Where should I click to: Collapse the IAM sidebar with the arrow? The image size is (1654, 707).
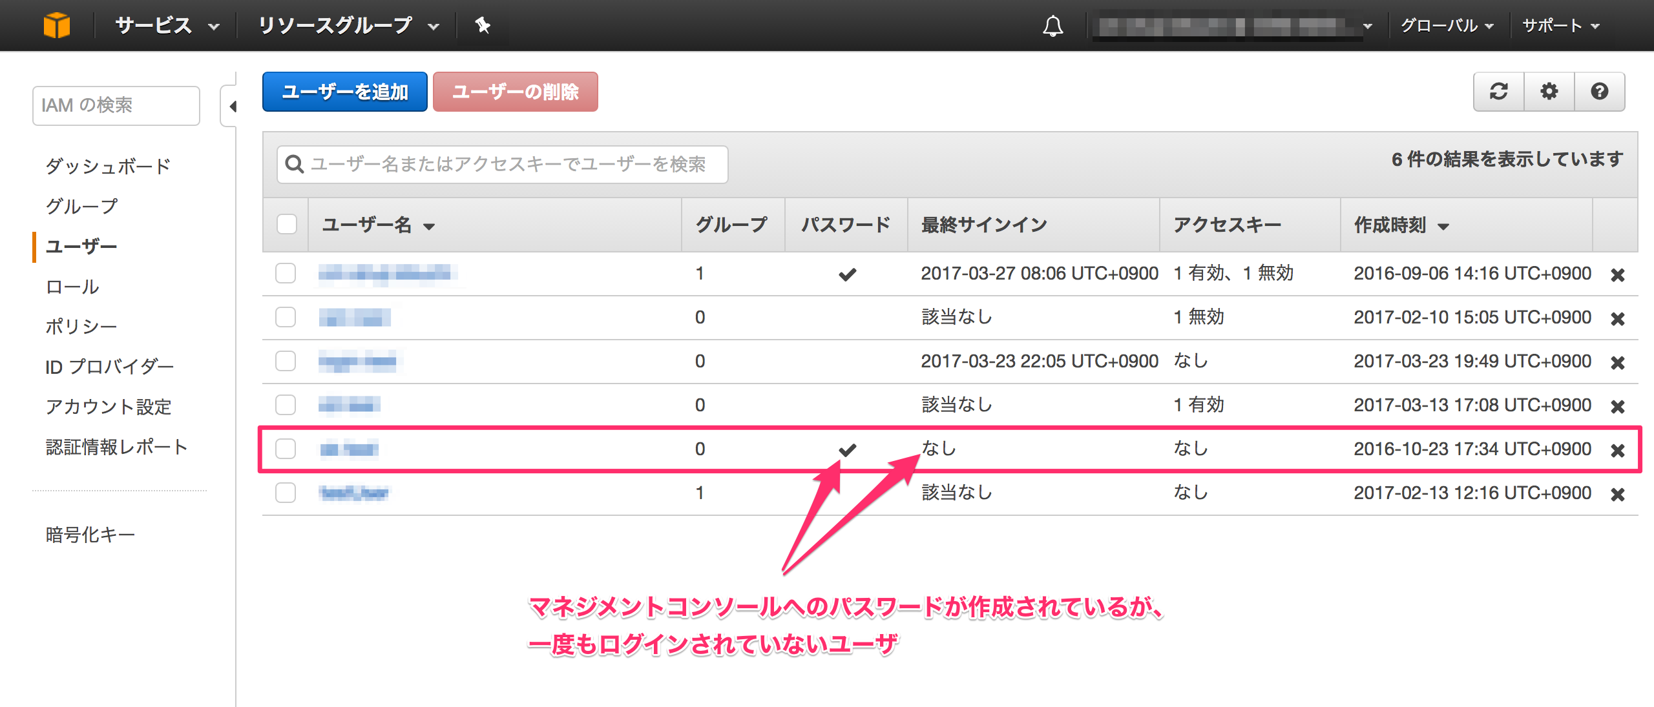(x=232, y=106)
